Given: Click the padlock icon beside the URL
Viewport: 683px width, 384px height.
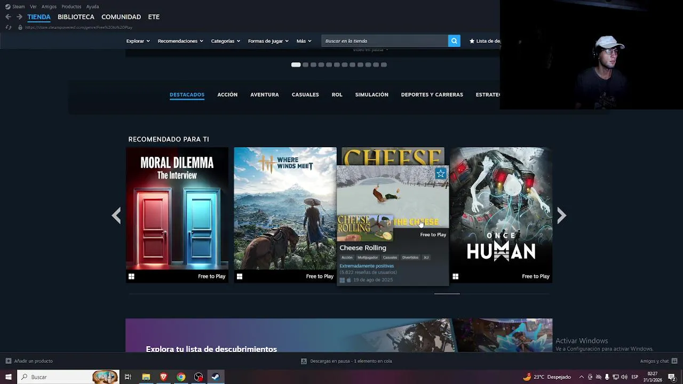Looking at the screenshot, I should coord(20,27).
